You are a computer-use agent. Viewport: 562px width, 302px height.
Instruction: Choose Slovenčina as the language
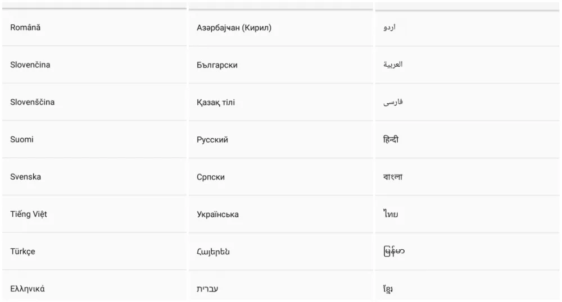[30, 65]
